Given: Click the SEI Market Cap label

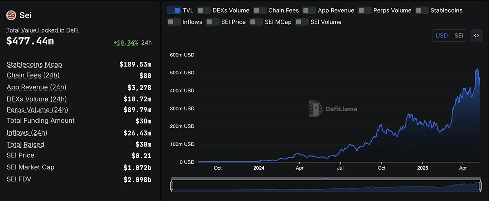Looking at the screenshot, I should pos(31,167).
